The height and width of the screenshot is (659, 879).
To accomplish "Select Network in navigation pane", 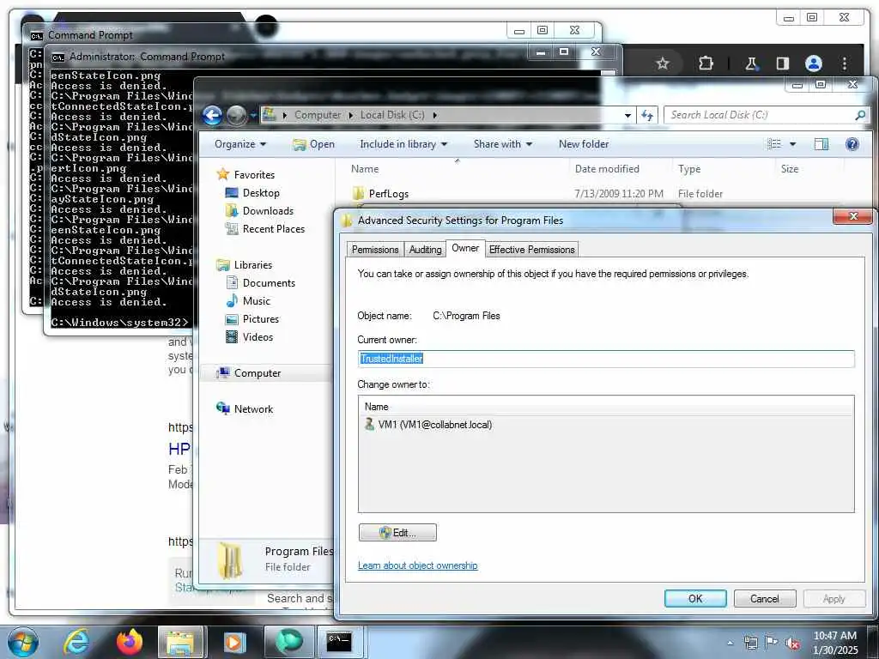I will (245, 409).
